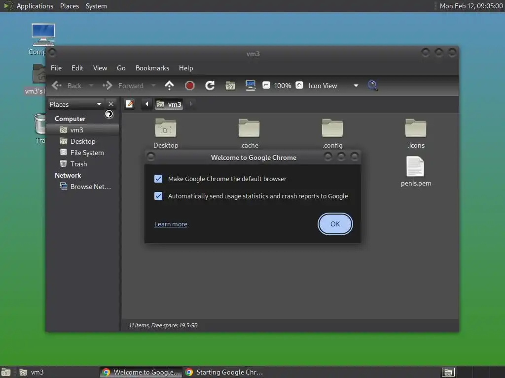Toggle Make Google Chrome the default browser
Screen dimensions: 505x378
pos(158,179)
